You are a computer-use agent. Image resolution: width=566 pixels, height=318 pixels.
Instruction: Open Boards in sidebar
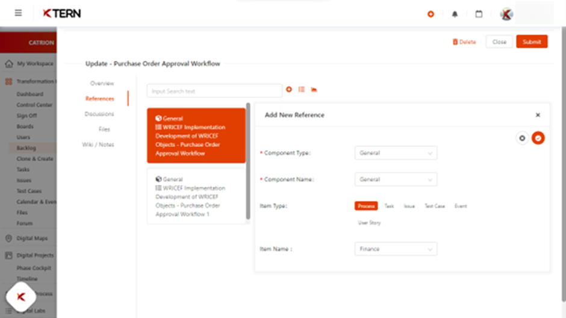click(x=25, y=126)
